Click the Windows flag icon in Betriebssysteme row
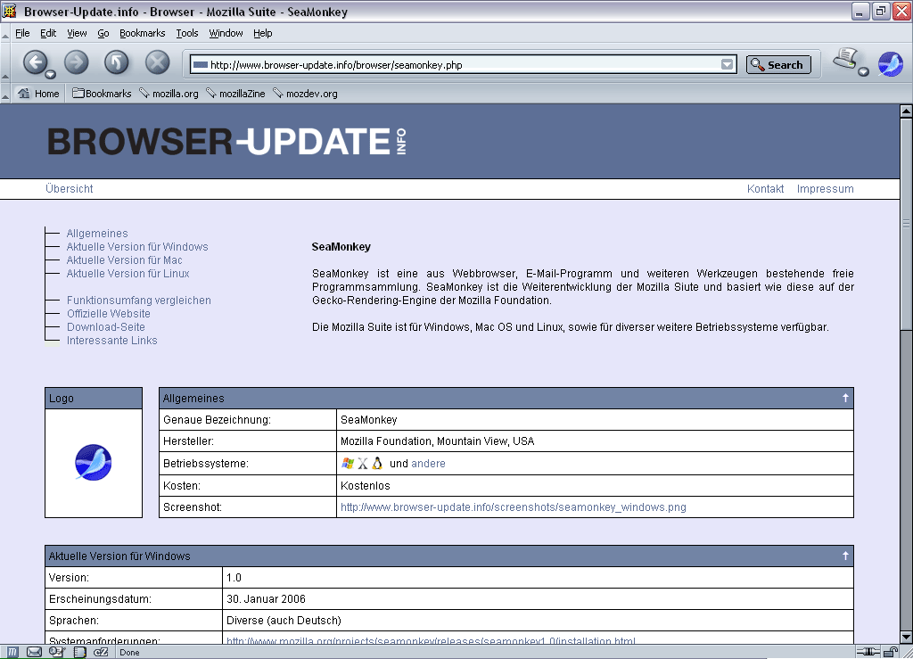The width and height of the screenshot is (913, 659). click(348, 464)
